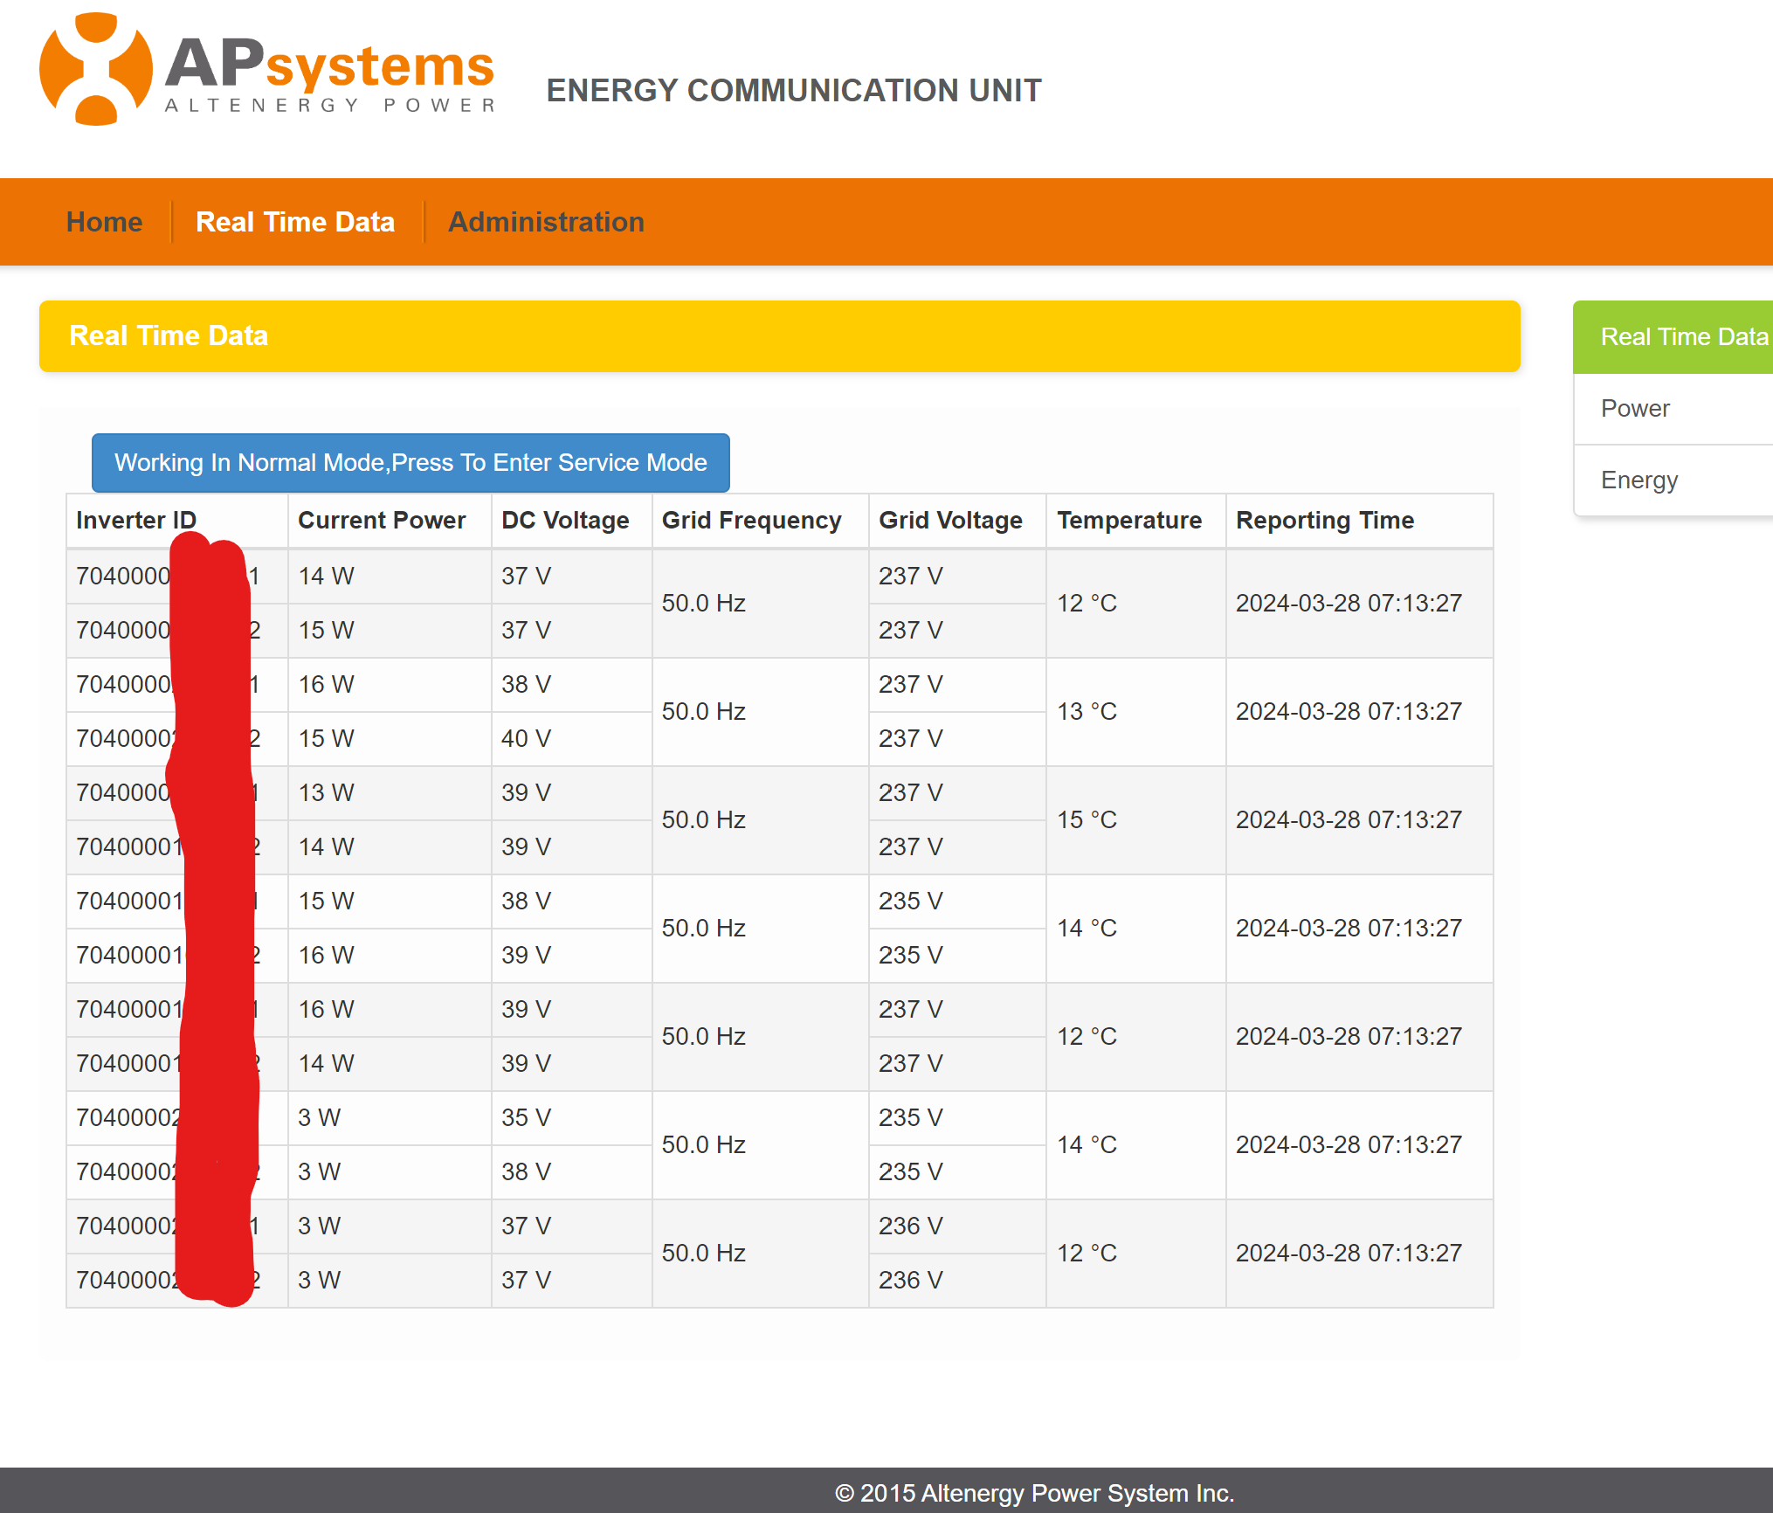1773x1513 pixels.
Task: Open the Administration menu
Action: point(546,222)
